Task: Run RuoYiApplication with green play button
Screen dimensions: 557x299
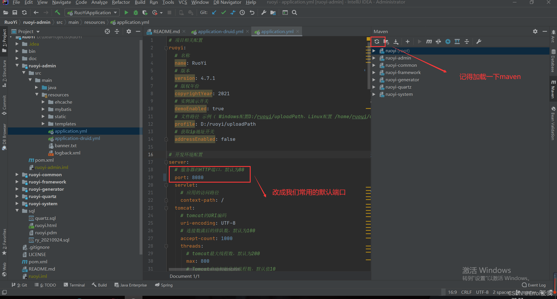Action: point(126,12)
